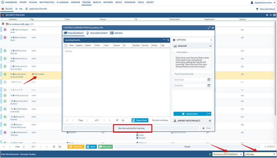Toggle status icon of rule 8 deny all BT
This screenshot has height=158, width=277.
(x=5, y=90)
